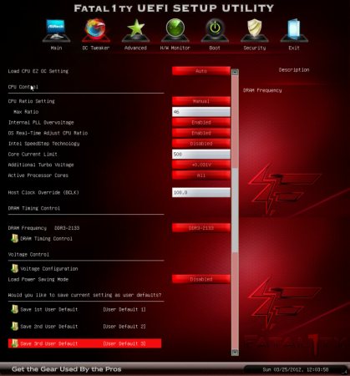Click the Core Current Limit input field
350x376 pixels.
coord(201,154)
